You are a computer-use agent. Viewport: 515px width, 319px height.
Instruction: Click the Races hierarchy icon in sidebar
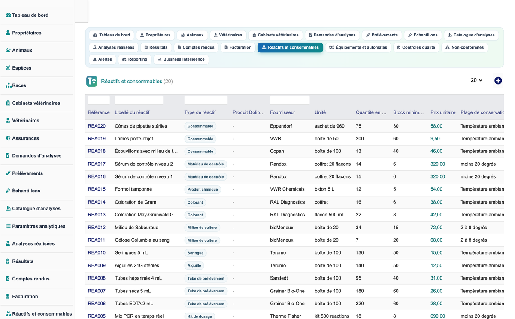point(8,85)
